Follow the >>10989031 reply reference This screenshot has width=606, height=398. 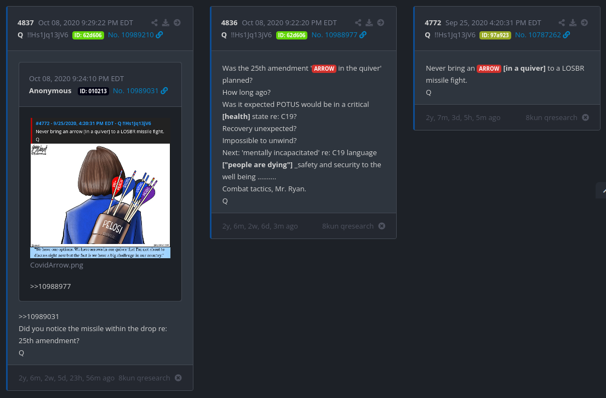(x=39, y=316)
